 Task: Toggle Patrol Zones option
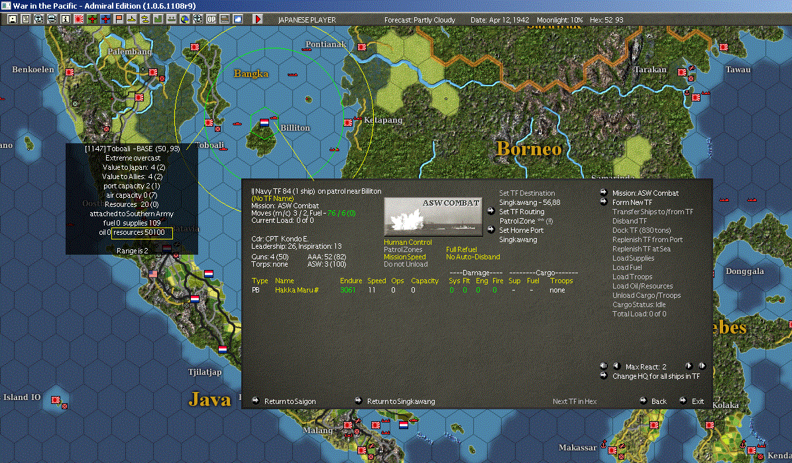coord(402,249)
